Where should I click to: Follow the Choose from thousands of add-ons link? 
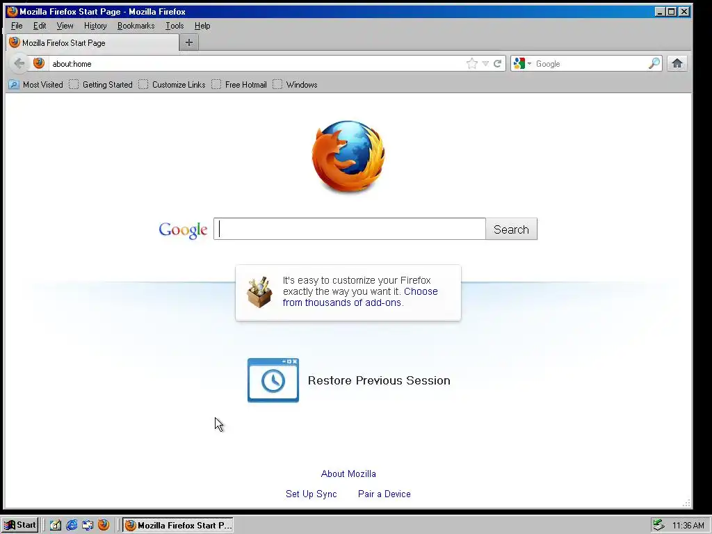(360, 297)
